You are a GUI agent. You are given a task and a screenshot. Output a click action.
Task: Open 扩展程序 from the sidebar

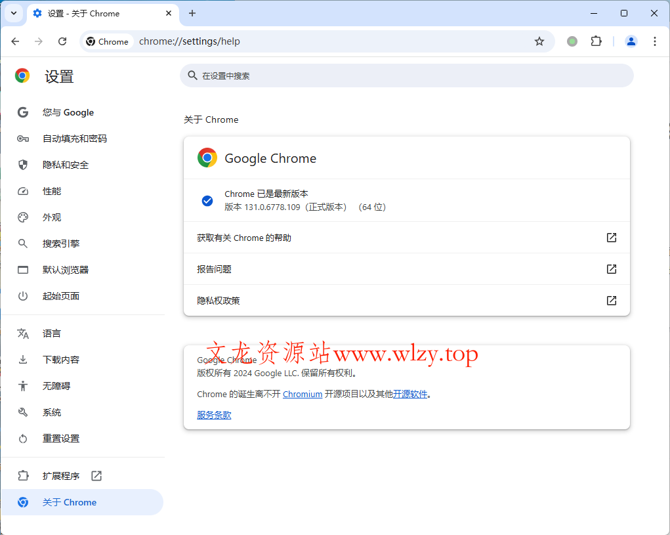[61, 475]
